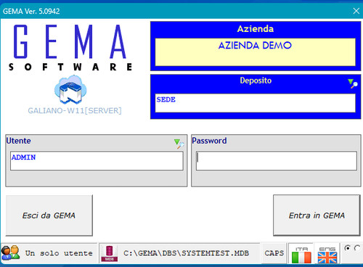The height and width of the screenshot is (267, 363).
Task: Click the GEMA Ver. 5.0942 title text
Action: 31,11
